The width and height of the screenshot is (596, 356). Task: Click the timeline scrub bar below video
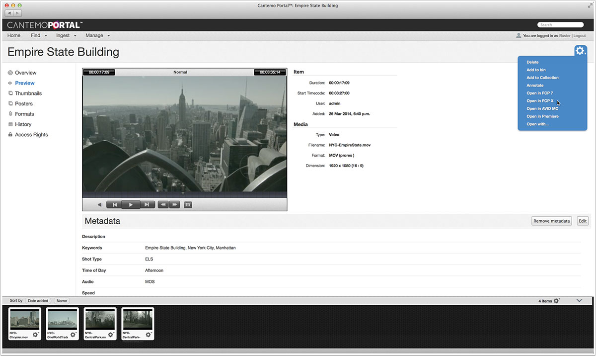185,195
